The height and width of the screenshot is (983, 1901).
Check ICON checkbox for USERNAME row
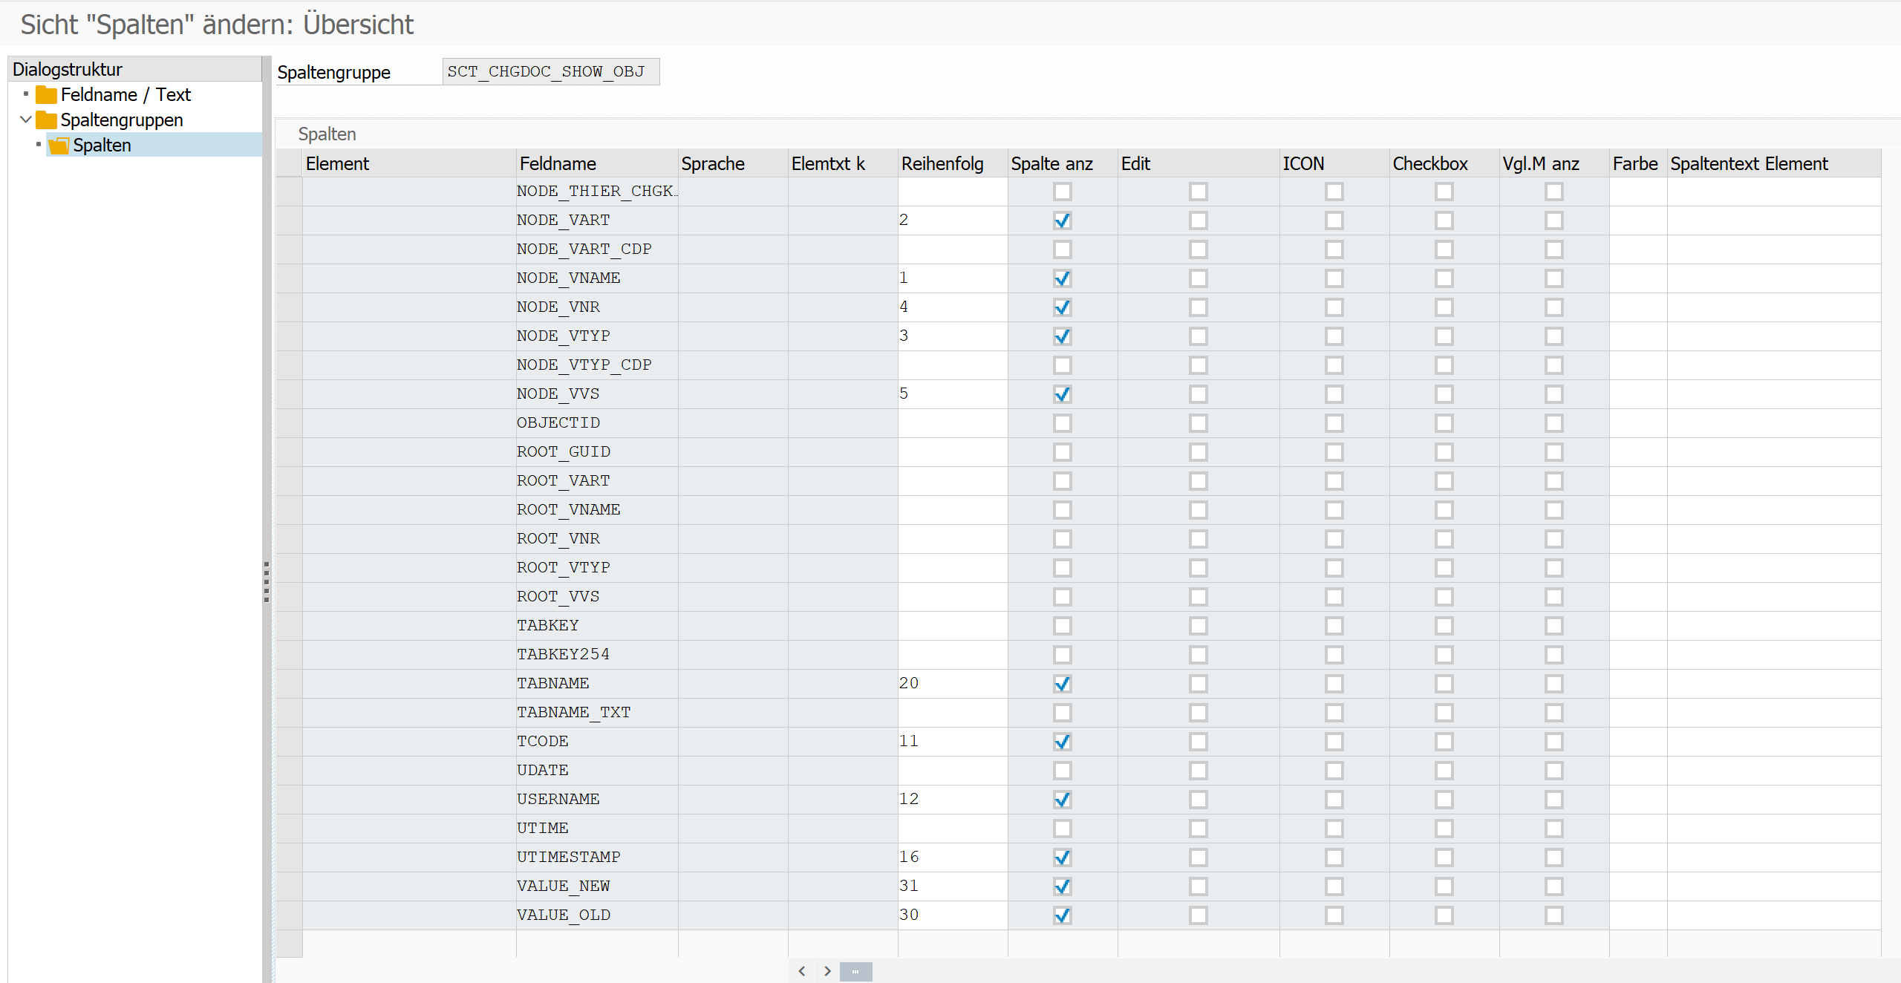pos(1334,800)
